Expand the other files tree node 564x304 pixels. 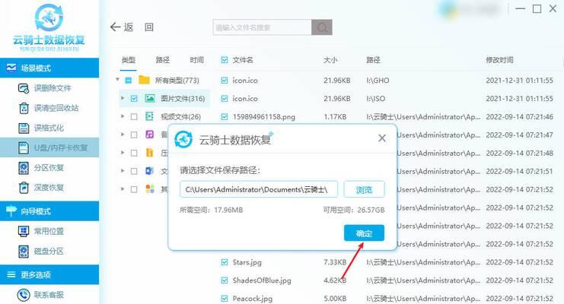coord(123,189)
